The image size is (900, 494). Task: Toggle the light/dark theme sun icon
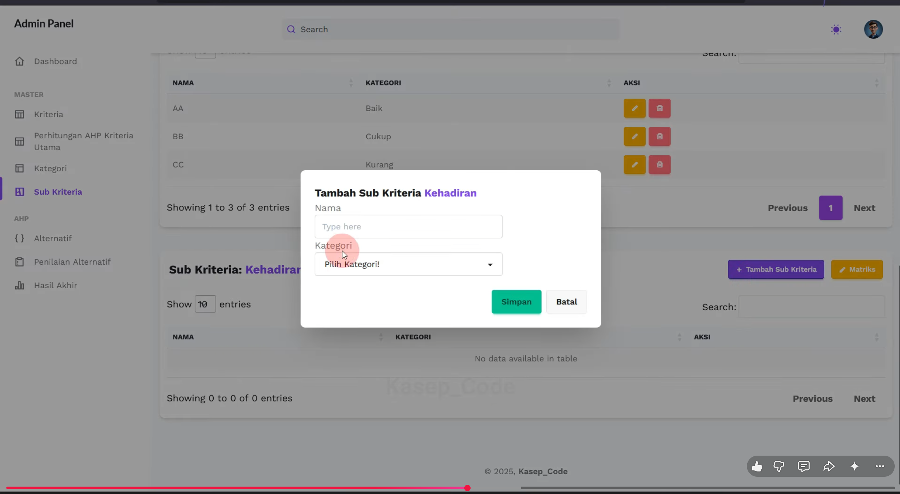click(x=836, y=29)
